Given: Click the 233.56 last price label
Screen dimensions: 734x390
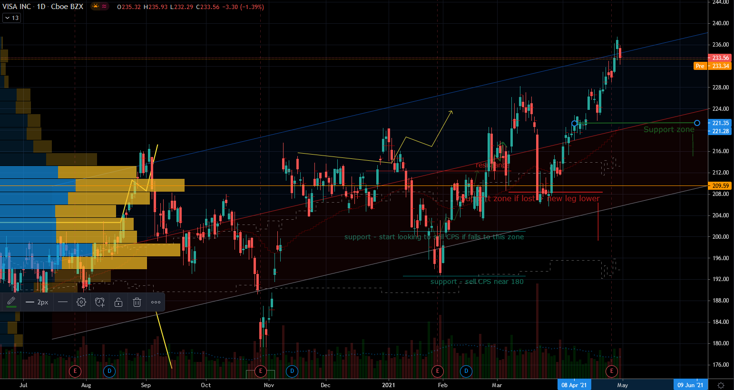Looking at the screenshot, I should 721,58.
